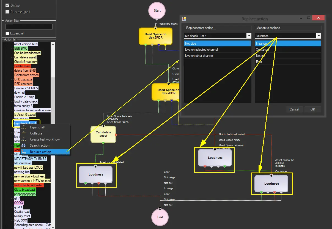Click the Start workflow node
The width and height of the screenshot is (332, 229).
[x=157, y=11]
